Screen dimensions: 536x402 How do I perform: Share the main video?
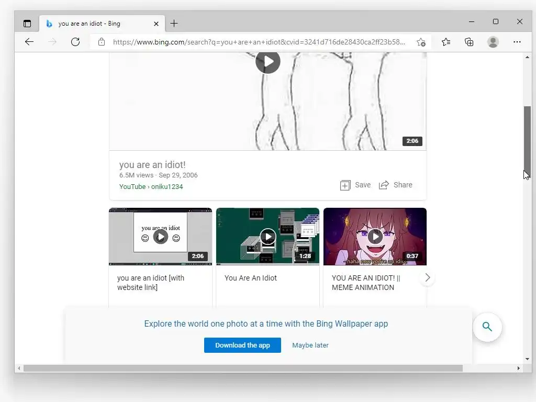(x=396, y=185)
